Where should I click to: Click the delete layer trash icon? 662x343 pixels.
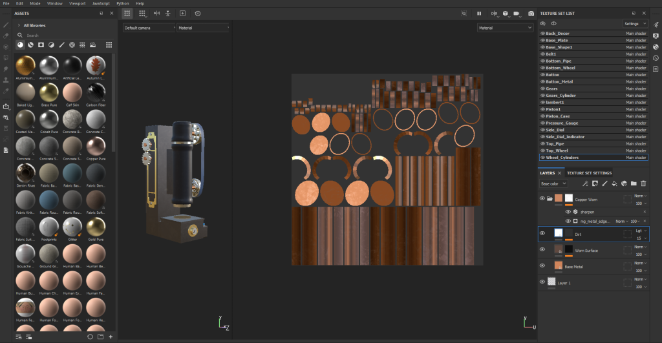click(x=643, y=183)
